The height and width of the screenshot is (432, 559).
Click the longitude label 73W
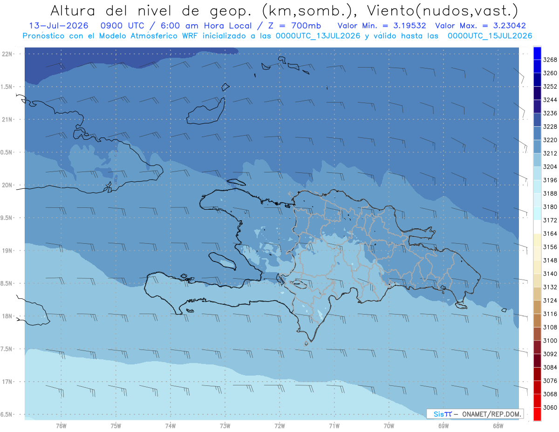click(225, 426)
